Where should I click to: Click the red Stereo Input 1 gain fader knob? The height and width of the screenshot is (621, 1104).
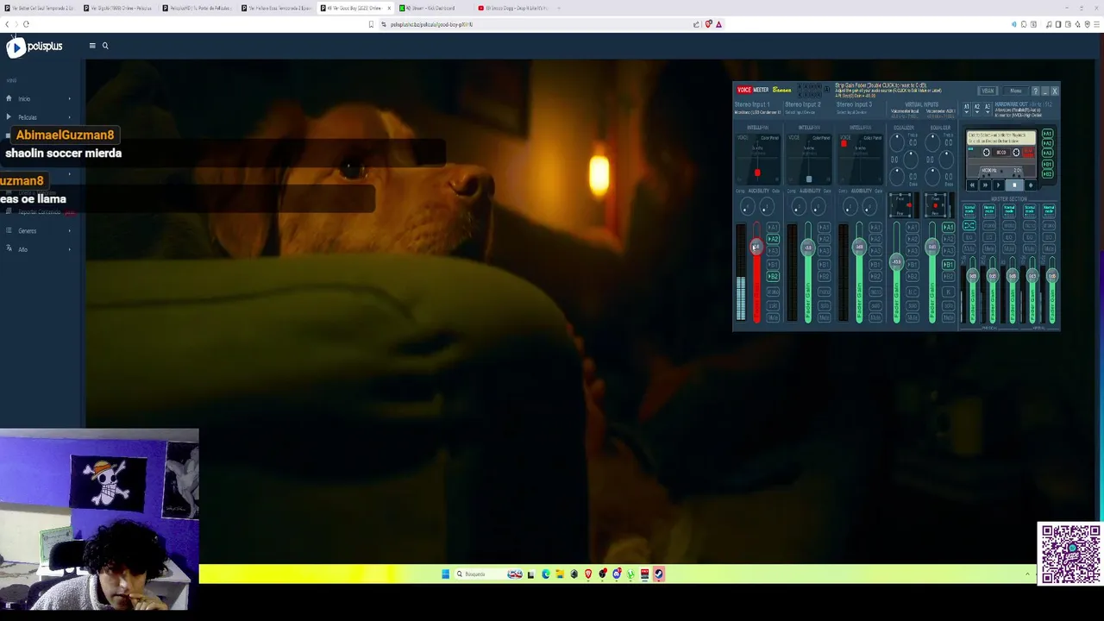[756, 247]
